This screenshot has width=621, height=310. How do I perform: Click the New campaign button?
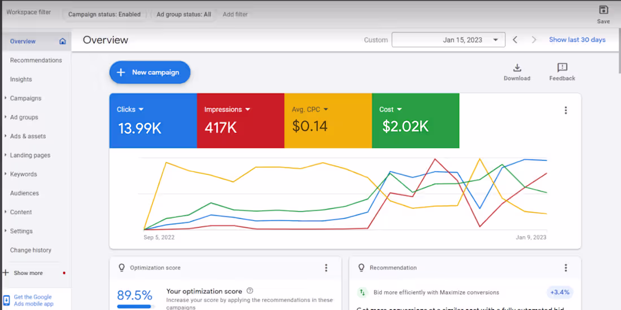150,72
